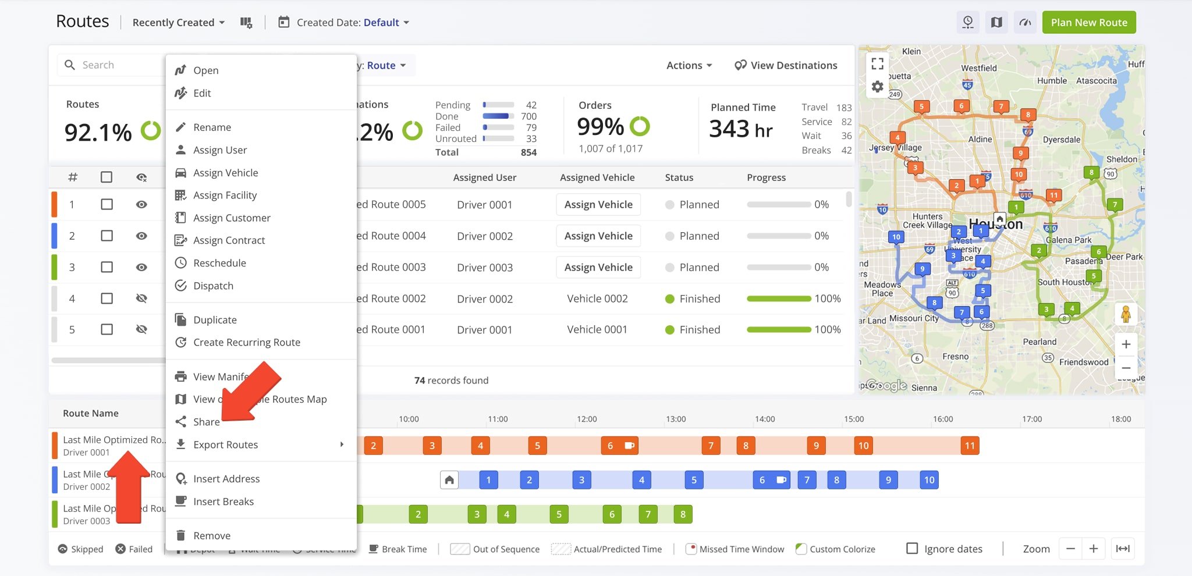Expand the Recently Created dropdown
The height and width of the screenshot is (576, 1192).
pos(178,23)
